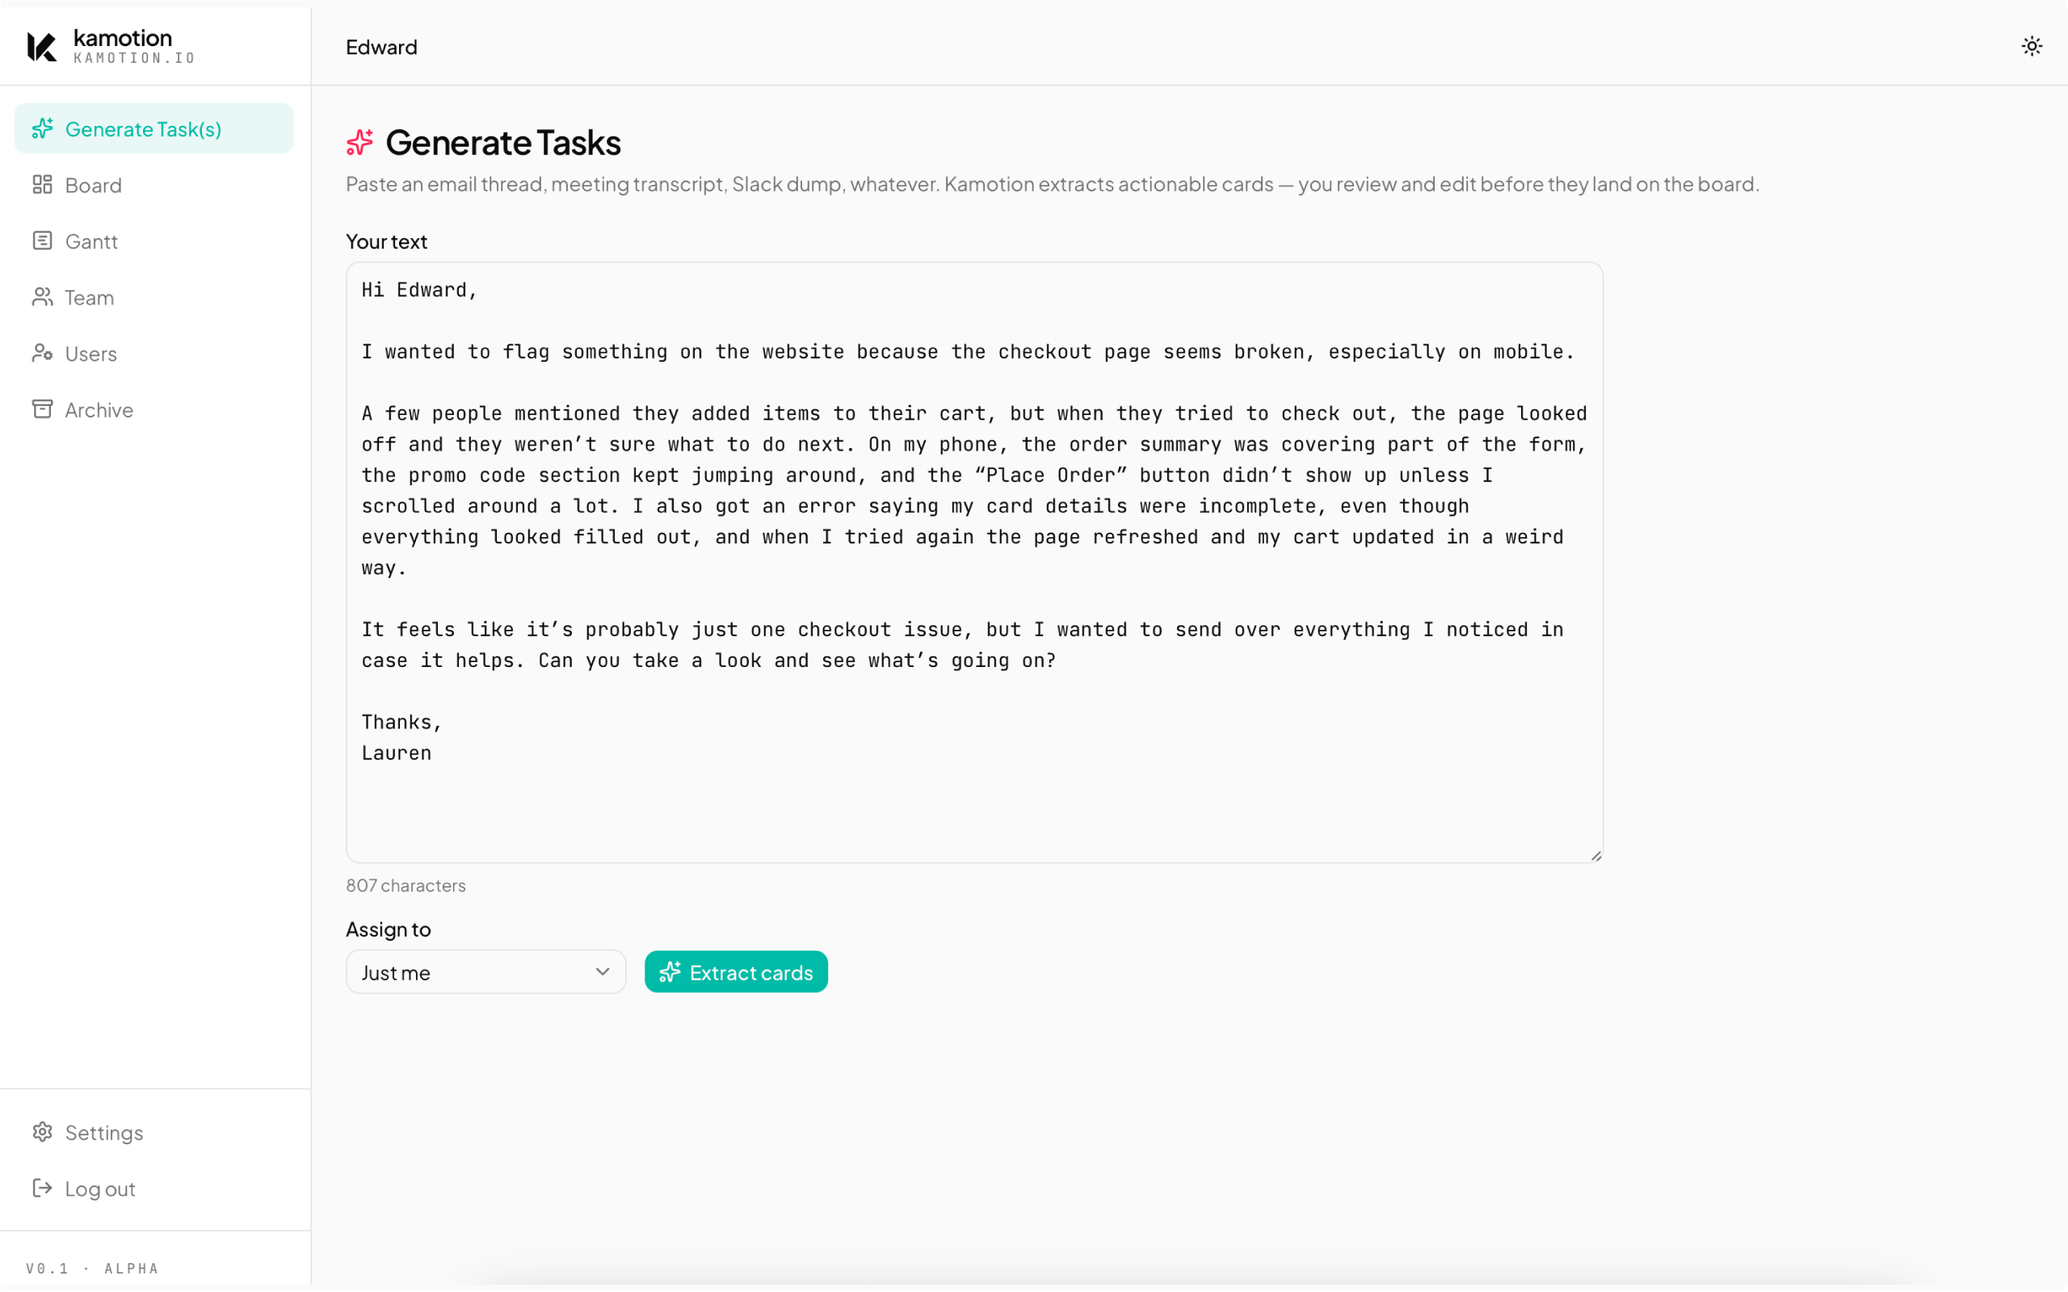Viewport: 2068px width, 1292px height.
Task: Open the Archive box icon
Action: pyautogui.click(x=43, y=409)
